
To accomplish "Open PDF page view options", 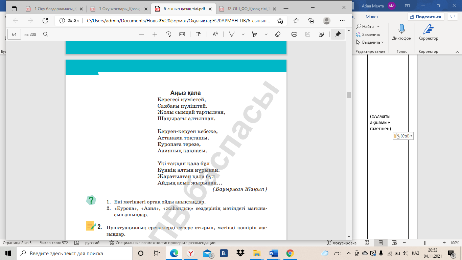I will (199, 34).
